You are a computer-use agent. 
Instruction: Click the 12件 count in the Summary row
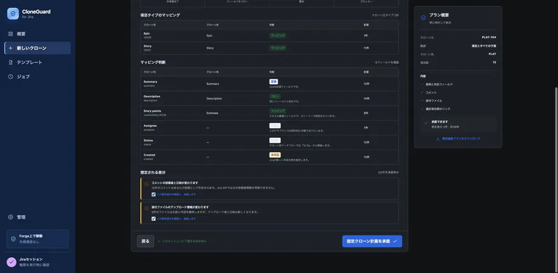coord(366,84)
